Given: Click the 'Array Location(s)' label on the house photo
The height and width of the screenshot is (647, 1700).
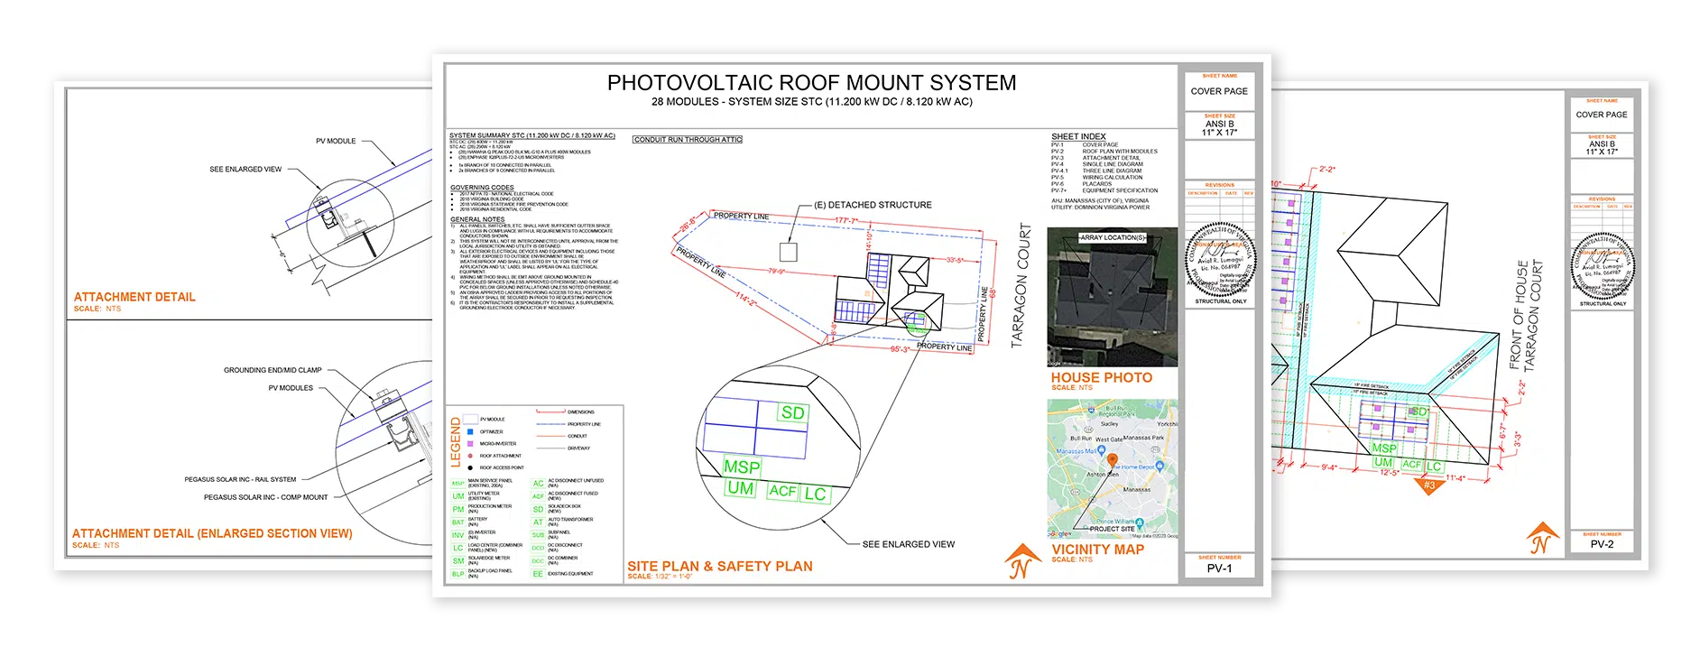Looking at the screenshot, I should click(1113, 237).
